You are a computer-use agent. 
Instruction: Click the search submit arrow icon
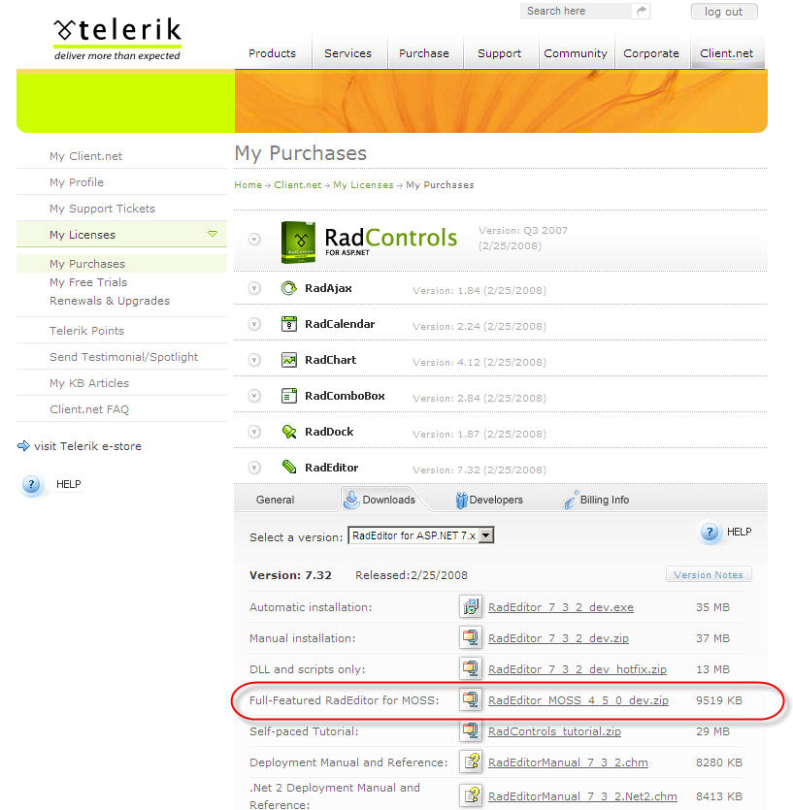tap(641, 11)
